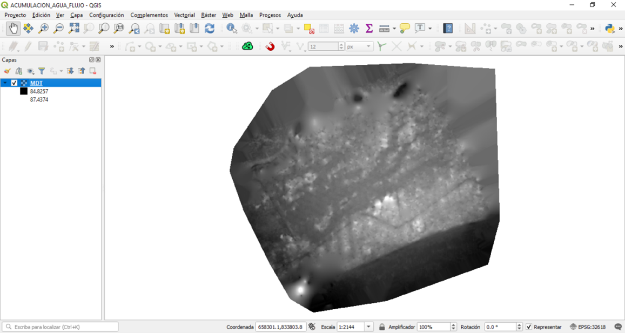Screen dimensions: 625x333
Task: Open the px units dropdown
Action: click(368, 47)
